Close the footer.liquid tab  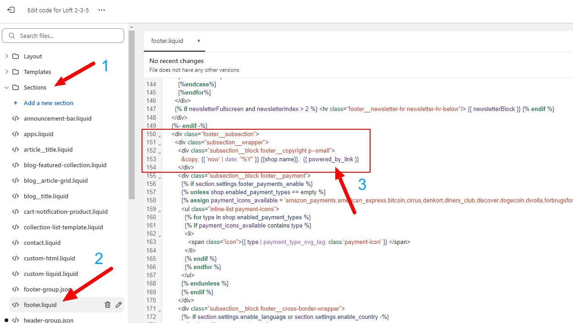pos(199,41)
